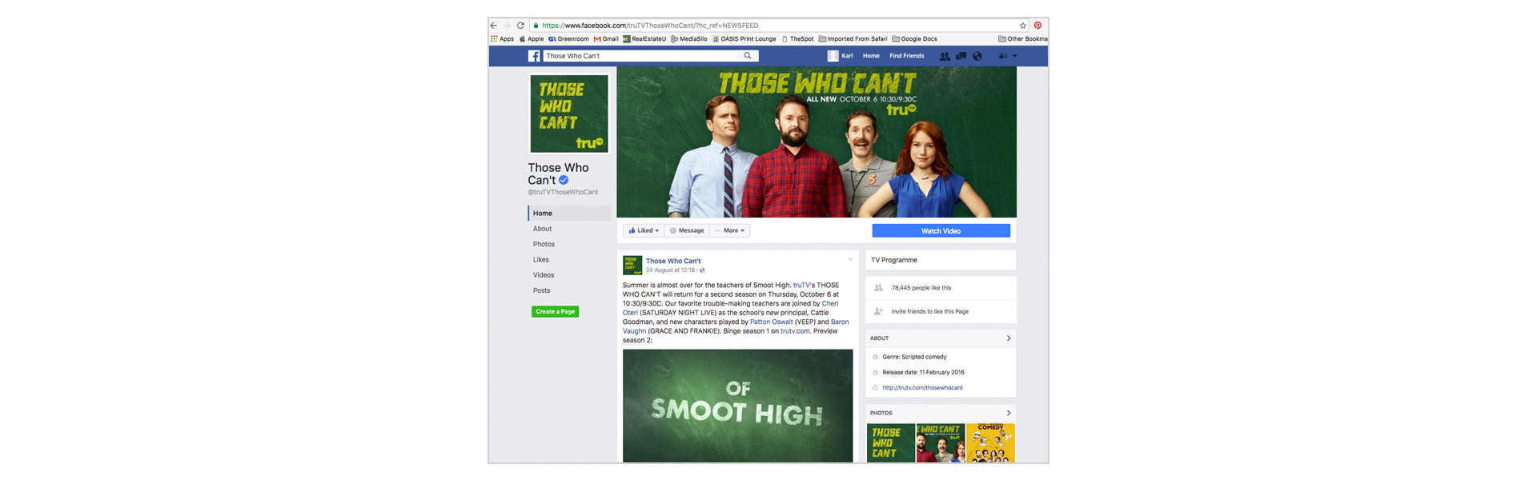Select Photos in page sidebar
The height and width of the screenshot is (480, 1537).
tap(544, 244)
